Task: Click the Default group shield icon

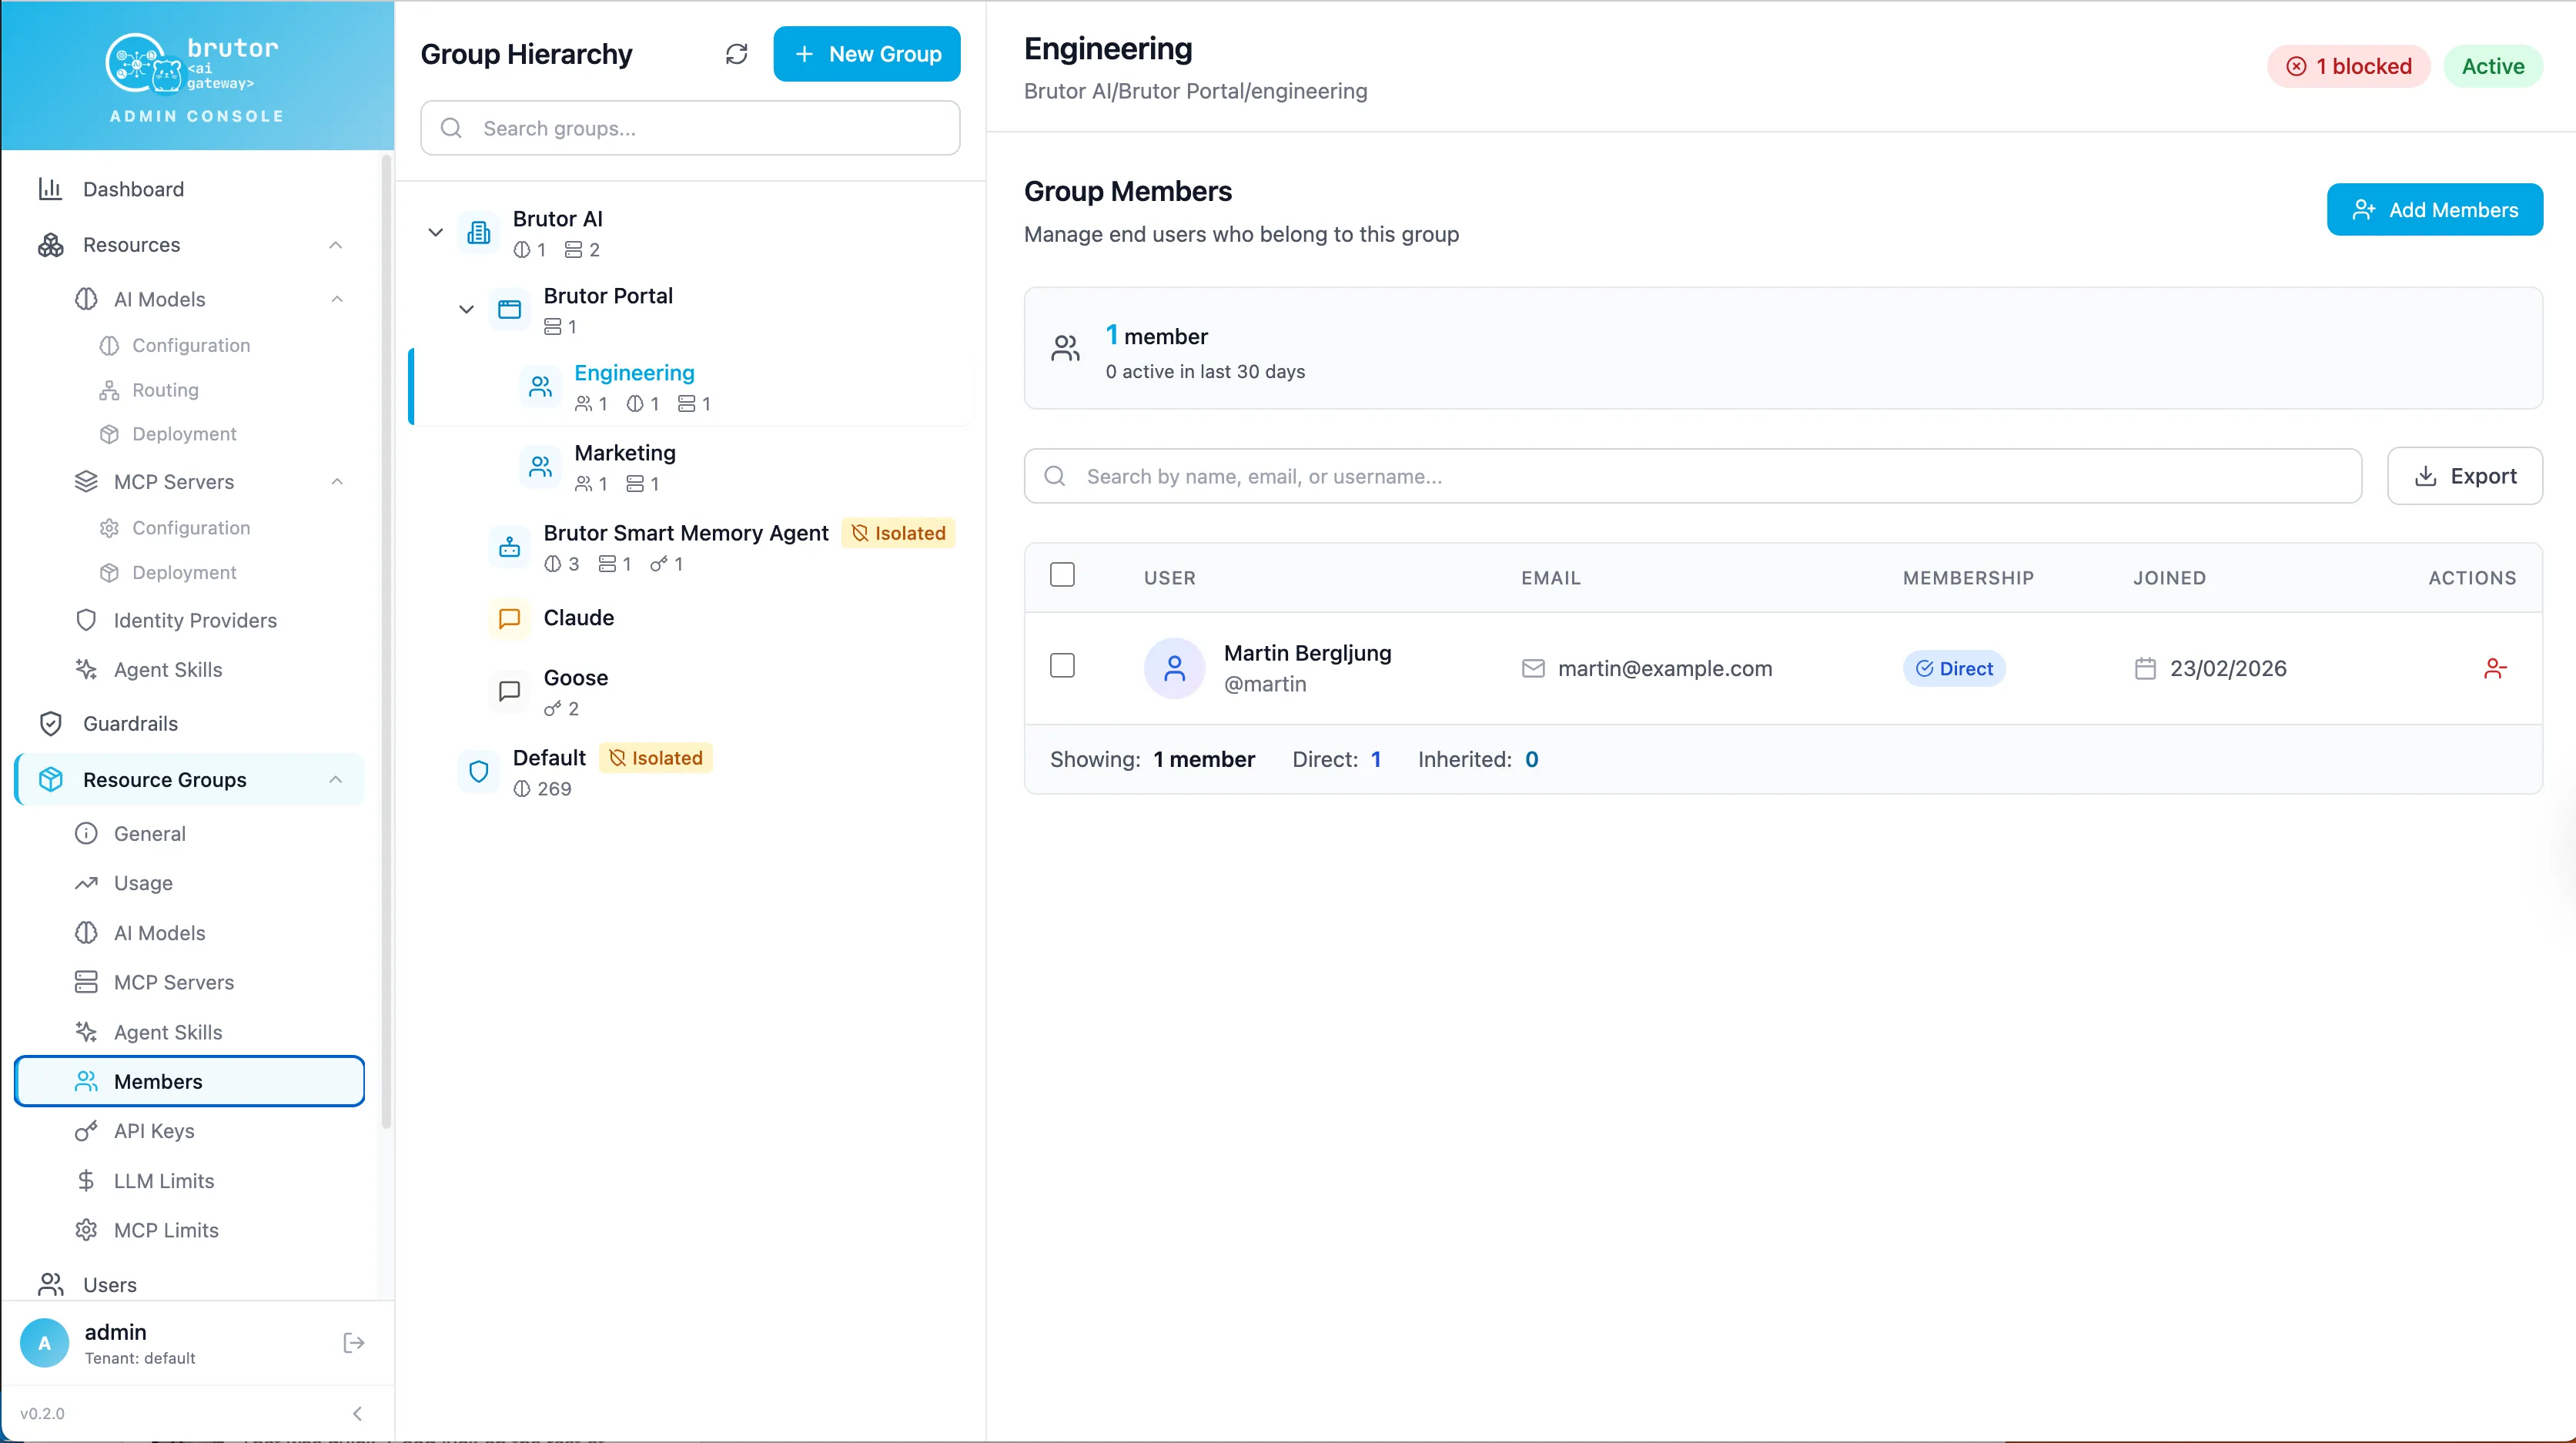Action: click(x=478, y=772)
